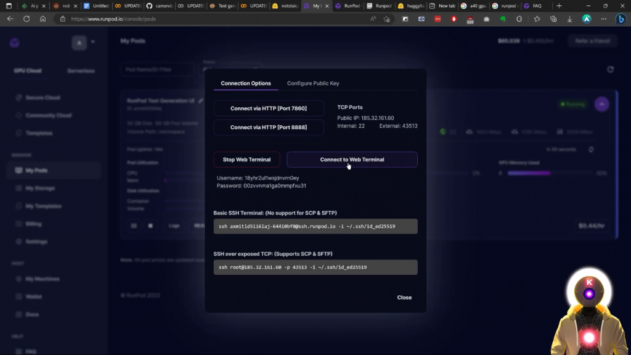631x355 pixels.
Task: Close the 'Ai p' browser tab
Action: tap(44, 6)
